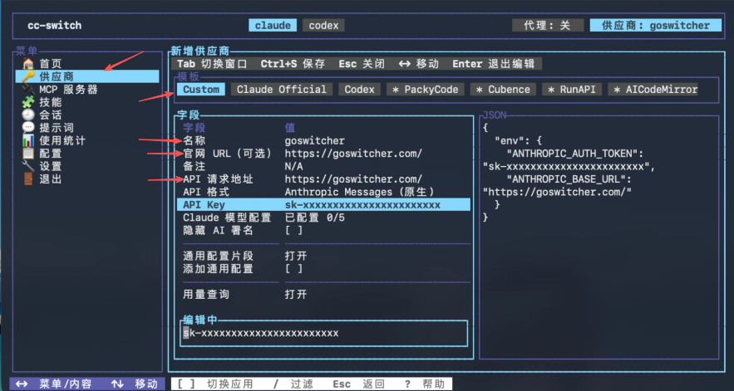Click the 供应商: goswitcher indicator

click(x=656, y=25)
